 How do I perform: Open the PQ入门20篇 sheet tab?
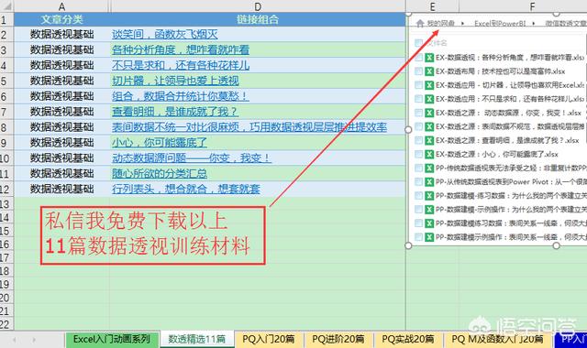pyautogui.click(x=269, y=340)
